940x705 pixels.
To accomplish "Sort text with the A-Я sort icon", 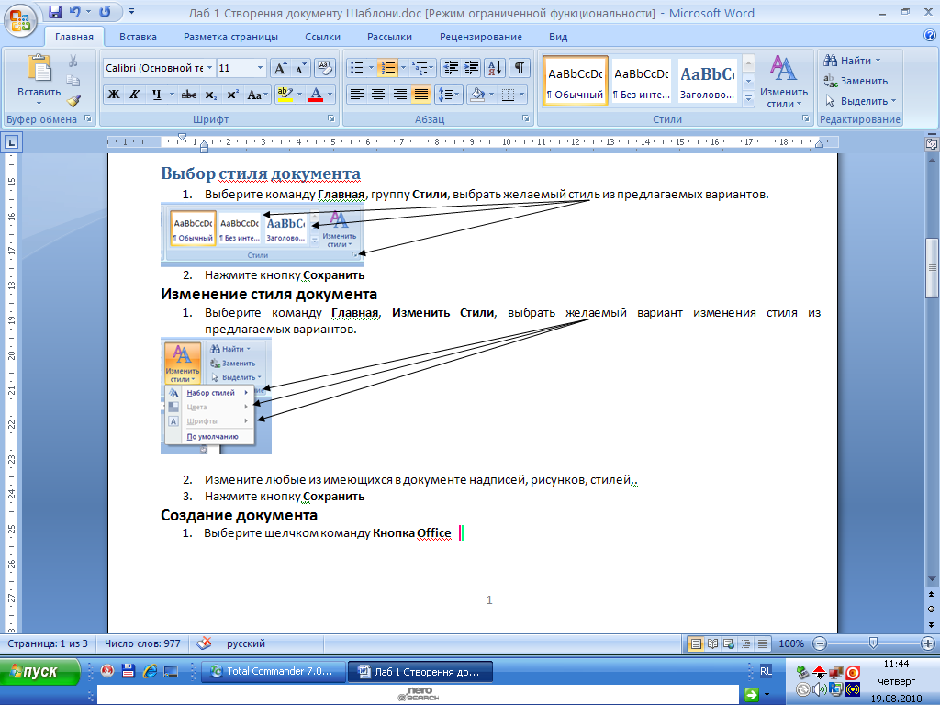I will pyautogui.click(x=495, y=68).
